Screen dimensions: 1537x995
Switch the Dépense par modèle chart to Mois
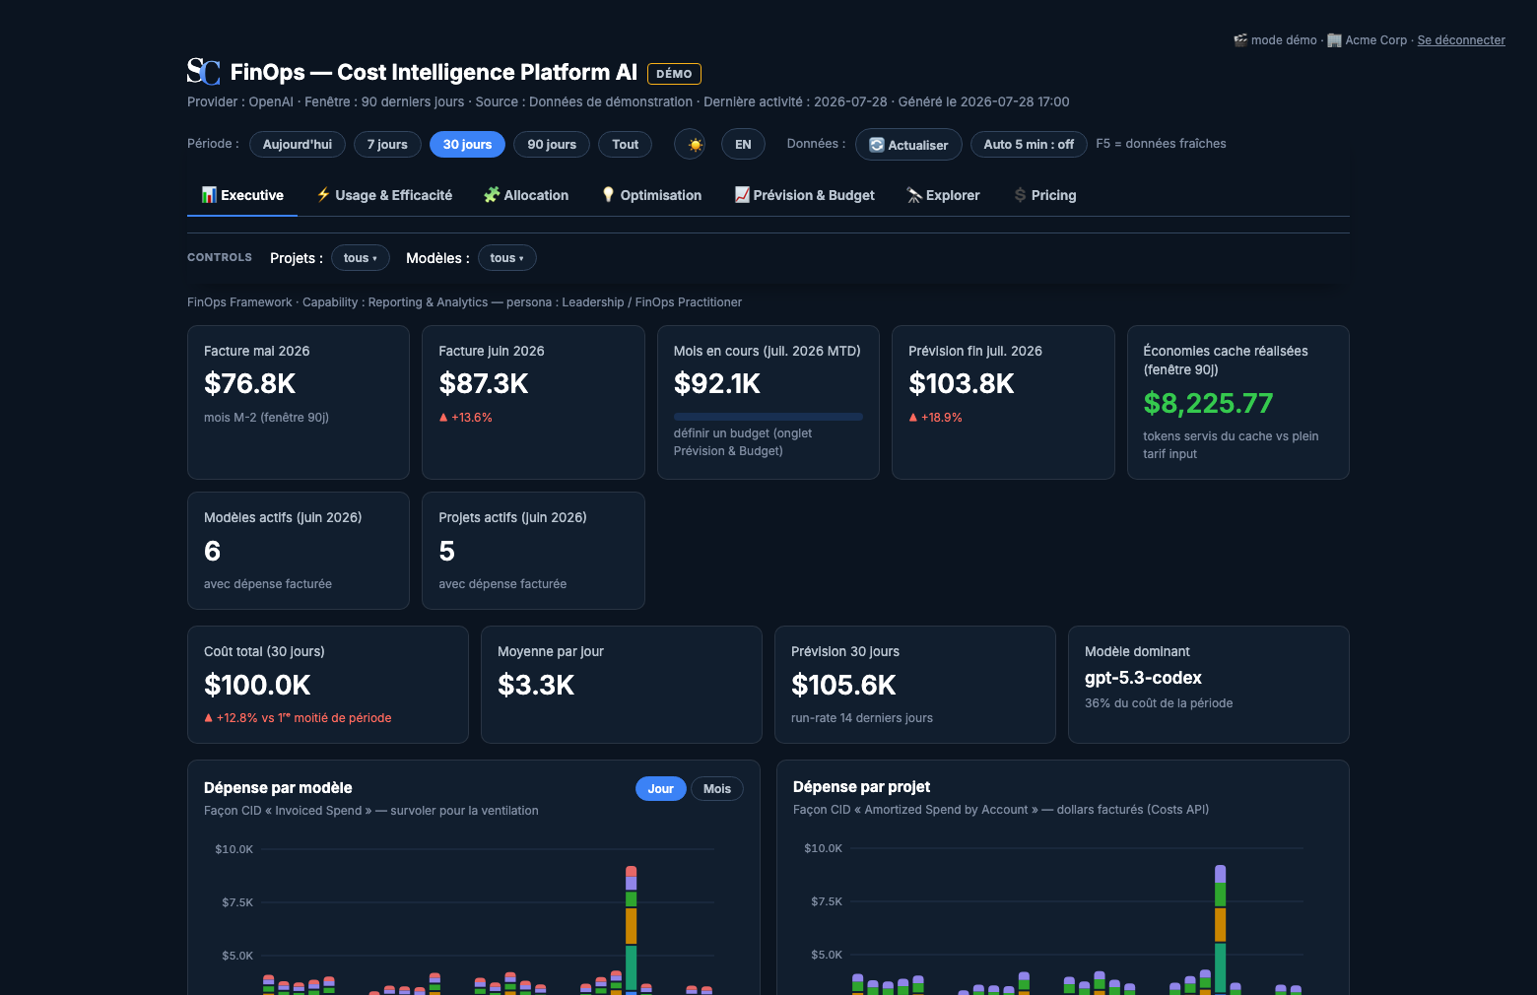[x=717, y=788]
